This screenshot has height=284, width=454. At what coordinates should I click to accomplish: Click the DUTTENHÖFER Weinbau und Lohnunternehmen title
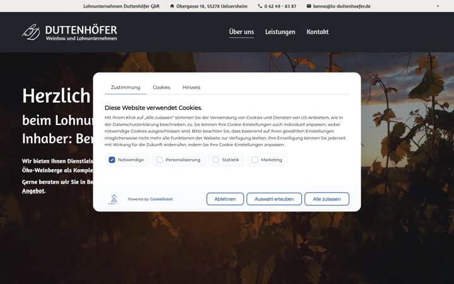pos(81,32)
